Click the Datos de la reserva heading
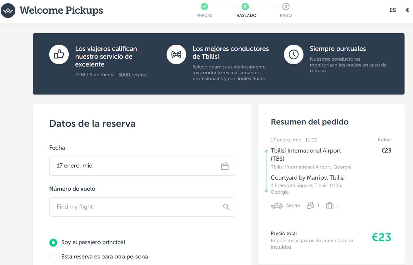 tap(92, 124)
